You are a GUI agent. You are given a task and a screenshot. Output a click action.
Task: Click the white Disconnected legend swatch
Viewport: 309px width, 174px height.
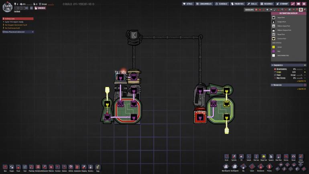pos(274,55)
